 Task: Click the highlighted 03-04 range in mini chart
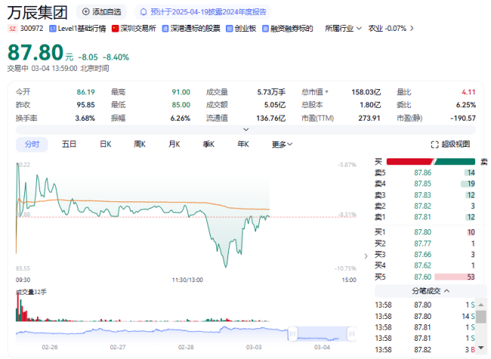pyautogui.click(x=322, y=333)
